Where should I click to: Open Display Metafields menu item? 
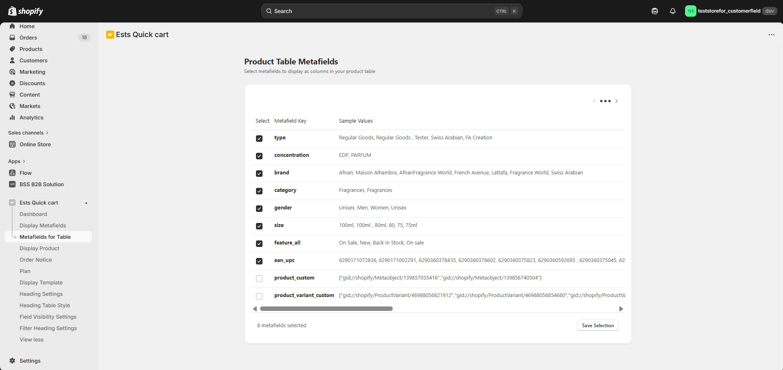pos(43,225)
